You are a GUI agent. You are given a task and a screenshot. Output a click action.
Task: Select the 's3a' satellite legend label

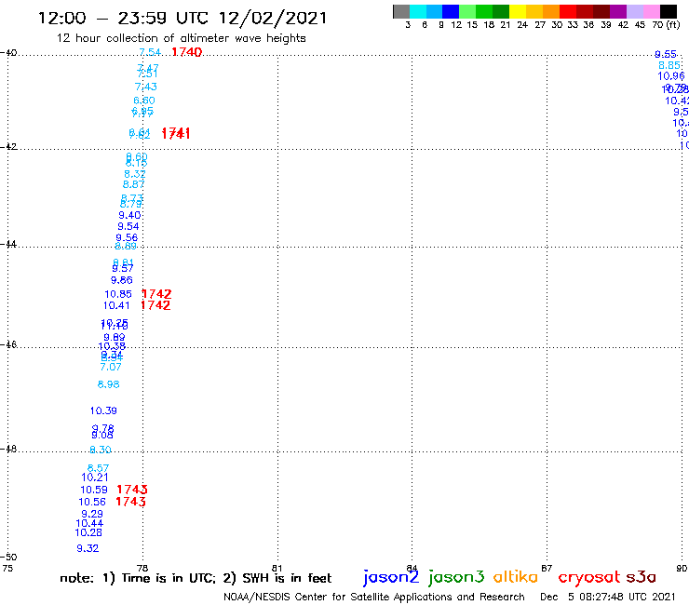pos(641,577)
